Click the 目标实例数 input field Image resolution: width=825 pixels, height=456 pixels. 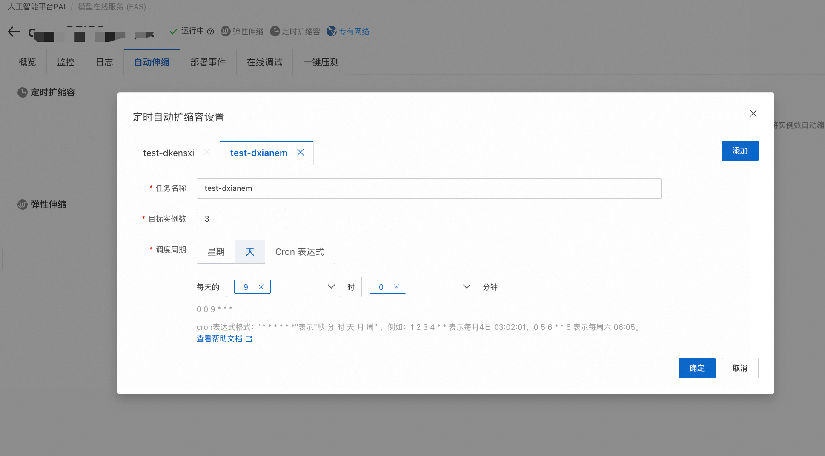point(241,219)
